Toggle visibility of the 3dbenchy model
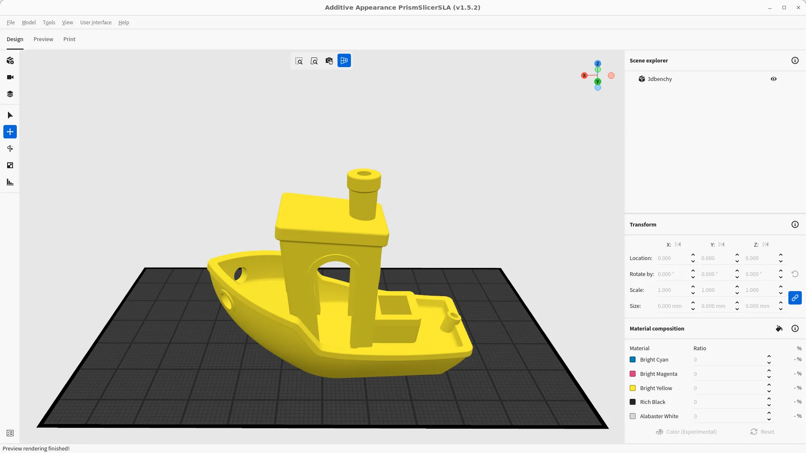 click(x=773, y=79)
